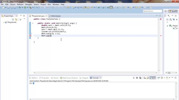This screenshot has height=100, width=179.
Task: Close the Panjutorials.java editor tab
Action: click(x=46, y=16)
